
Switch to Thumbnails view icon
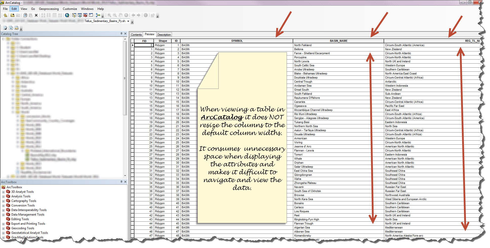tap(60, 15)
